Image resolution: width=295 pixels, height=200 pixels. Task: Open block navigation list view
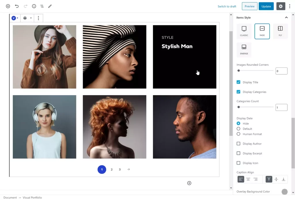42,6
